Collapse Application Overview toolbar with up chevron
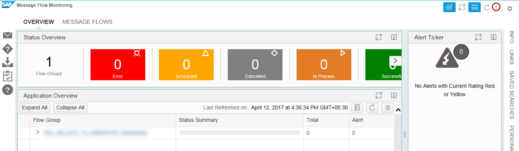This screenshot has height=151, width=519. point(398,110)
